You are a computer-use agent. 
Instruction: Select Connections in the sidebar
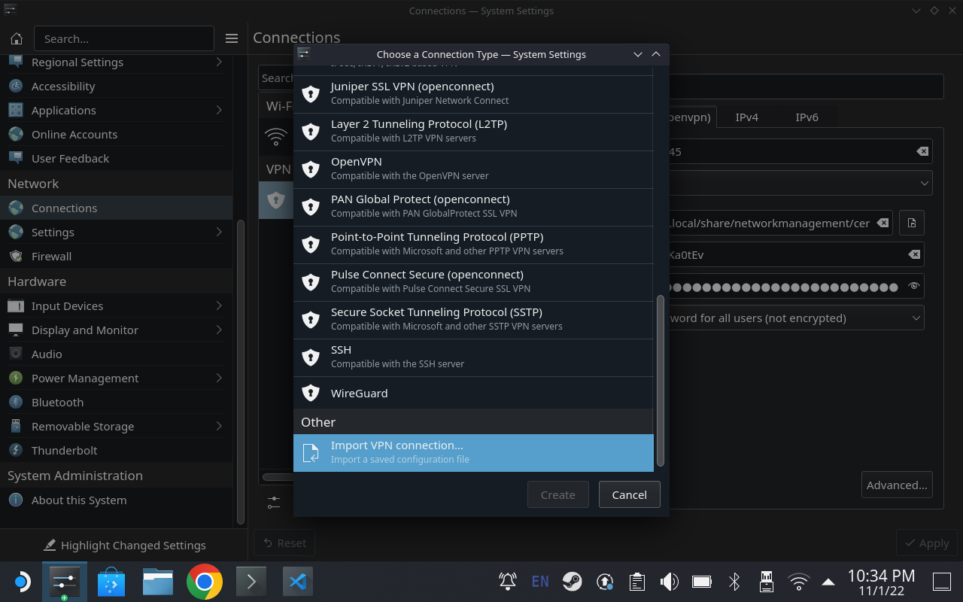pos(117,208)
